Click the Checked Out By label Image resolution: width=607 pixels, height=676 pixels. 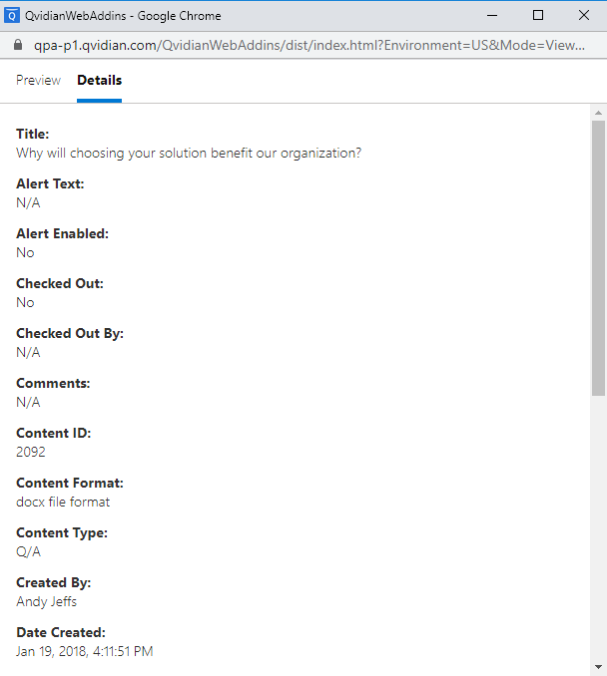coord(70,333)
